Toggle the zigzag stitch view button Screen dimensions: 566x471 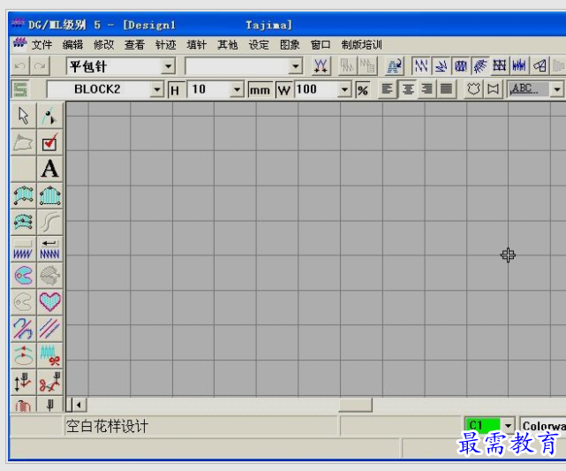point(421,66)
